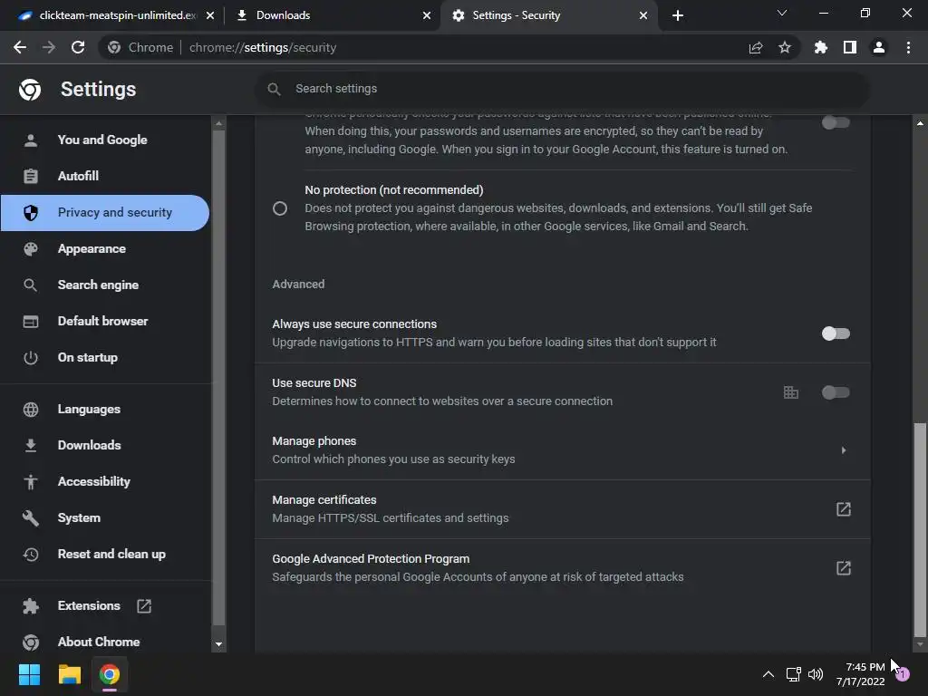Click the sidebar scroll down arrow

pos(219,644)
